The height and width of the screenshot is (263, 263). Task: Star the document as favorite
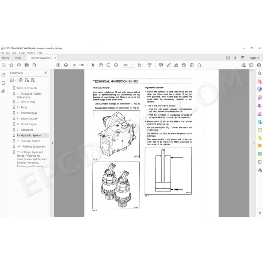(11, 65)
